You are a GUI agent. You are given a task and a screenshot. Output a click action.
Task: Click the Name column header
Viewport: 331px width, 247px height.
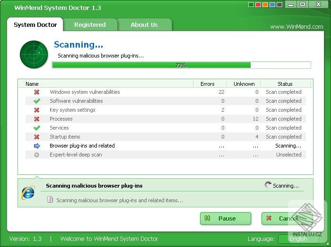(32, 84)
